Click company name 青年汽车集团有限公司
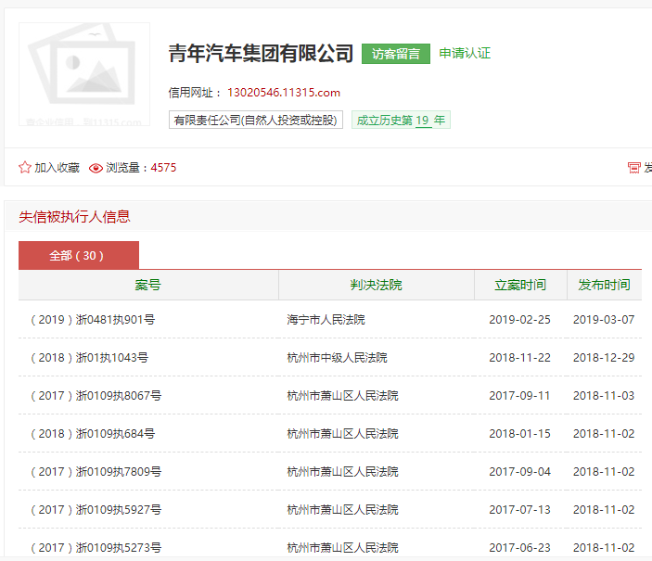The image size is (652, 561). tap(261, 54)
